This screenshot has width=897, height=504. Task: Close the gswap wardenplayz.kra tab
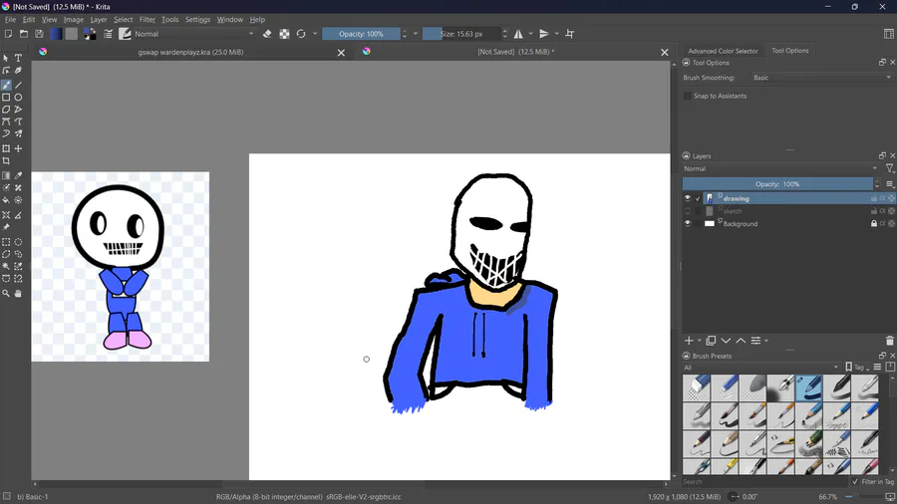(341, 53)
